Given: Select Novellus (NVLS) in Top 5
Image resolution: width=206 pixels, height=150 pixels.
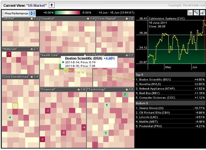Looking at the screenshot, I should tap(170, 84).
